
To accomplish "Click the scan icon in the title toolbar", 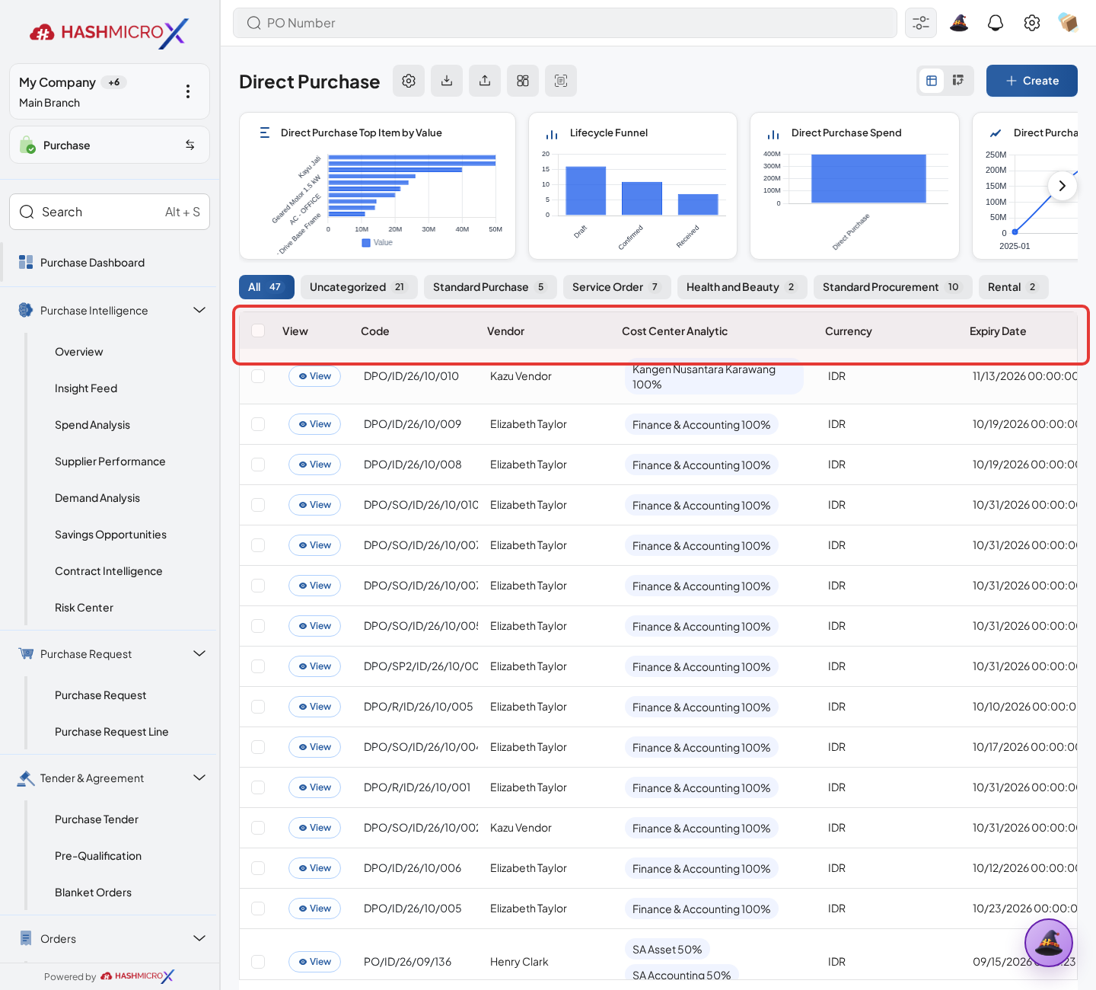I will pyautogui.click(x=561, y=81).
